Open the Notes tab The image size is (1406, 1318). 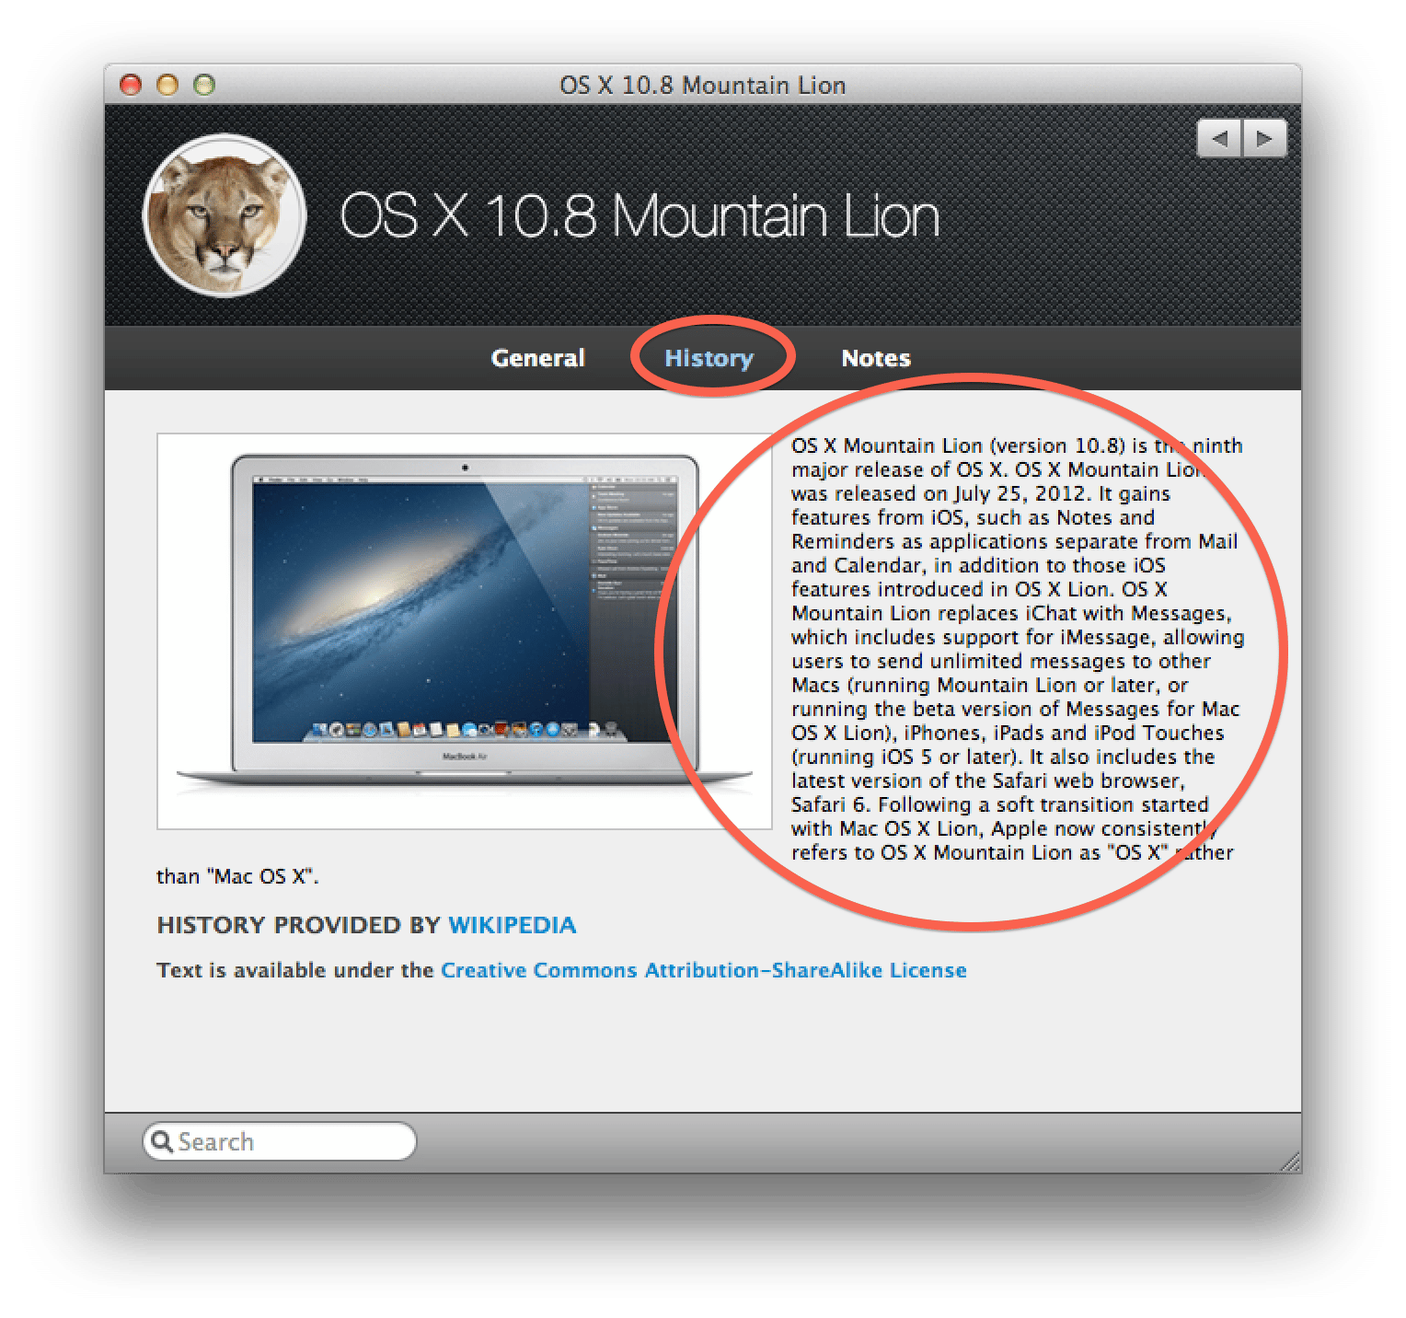[x=876, y=358]
